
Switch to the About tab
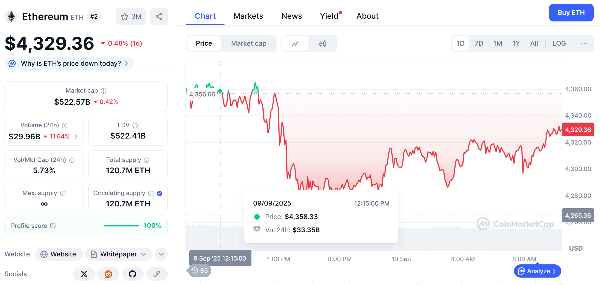pos(368,16)
